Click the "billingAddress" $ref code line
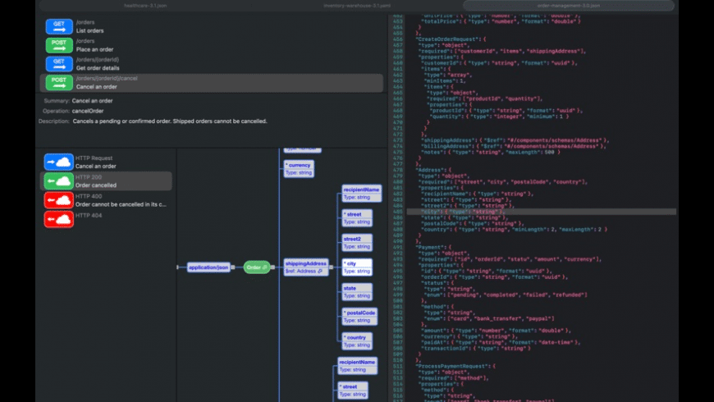This screenshot has width=714, height=402. [x=513, y=146]
